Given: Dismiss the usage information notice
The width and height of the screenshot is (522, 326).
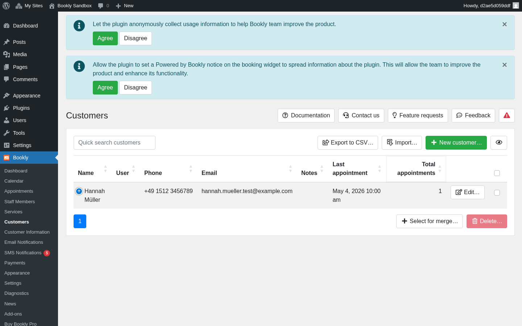Looking at the screenshot, I should [x=505, y=24].
